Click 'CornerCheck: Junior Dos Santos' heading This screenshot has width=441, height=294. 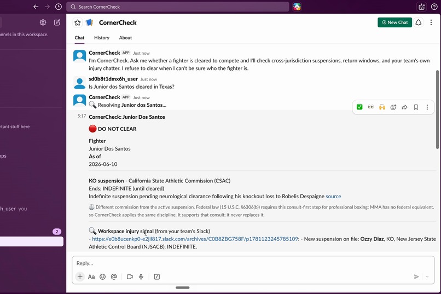tap(127, 117)
